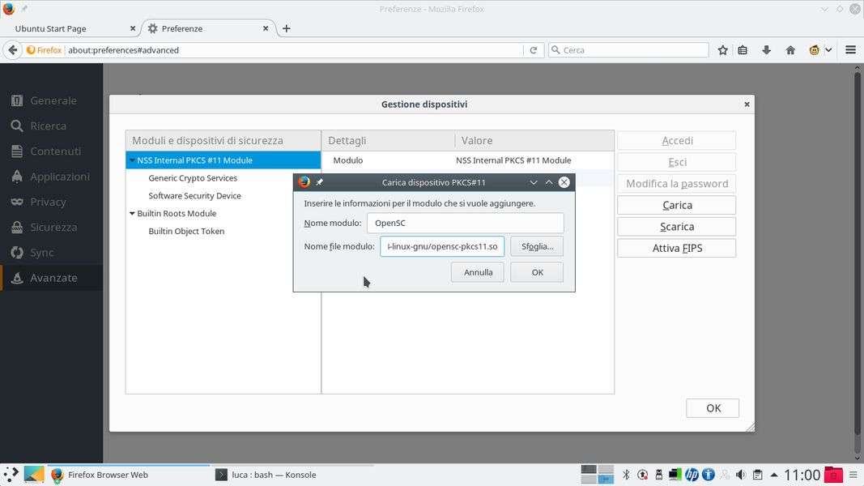Viewport: 864px width, 486px height.
Task: Collapse the Builtin Roots Module node
Action: (132, 214)
